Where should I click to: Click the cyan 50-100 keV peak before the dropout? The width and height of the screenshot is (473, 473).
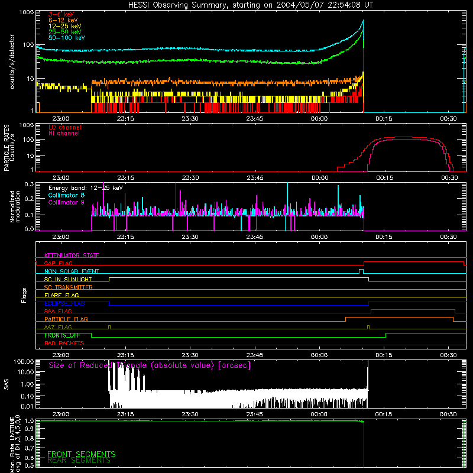point(363,21)
